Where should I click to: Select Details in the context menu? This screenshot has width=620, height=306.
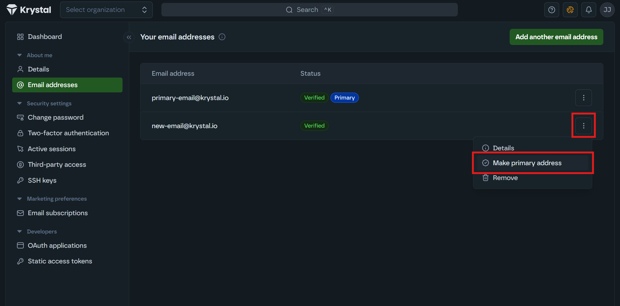503,148
